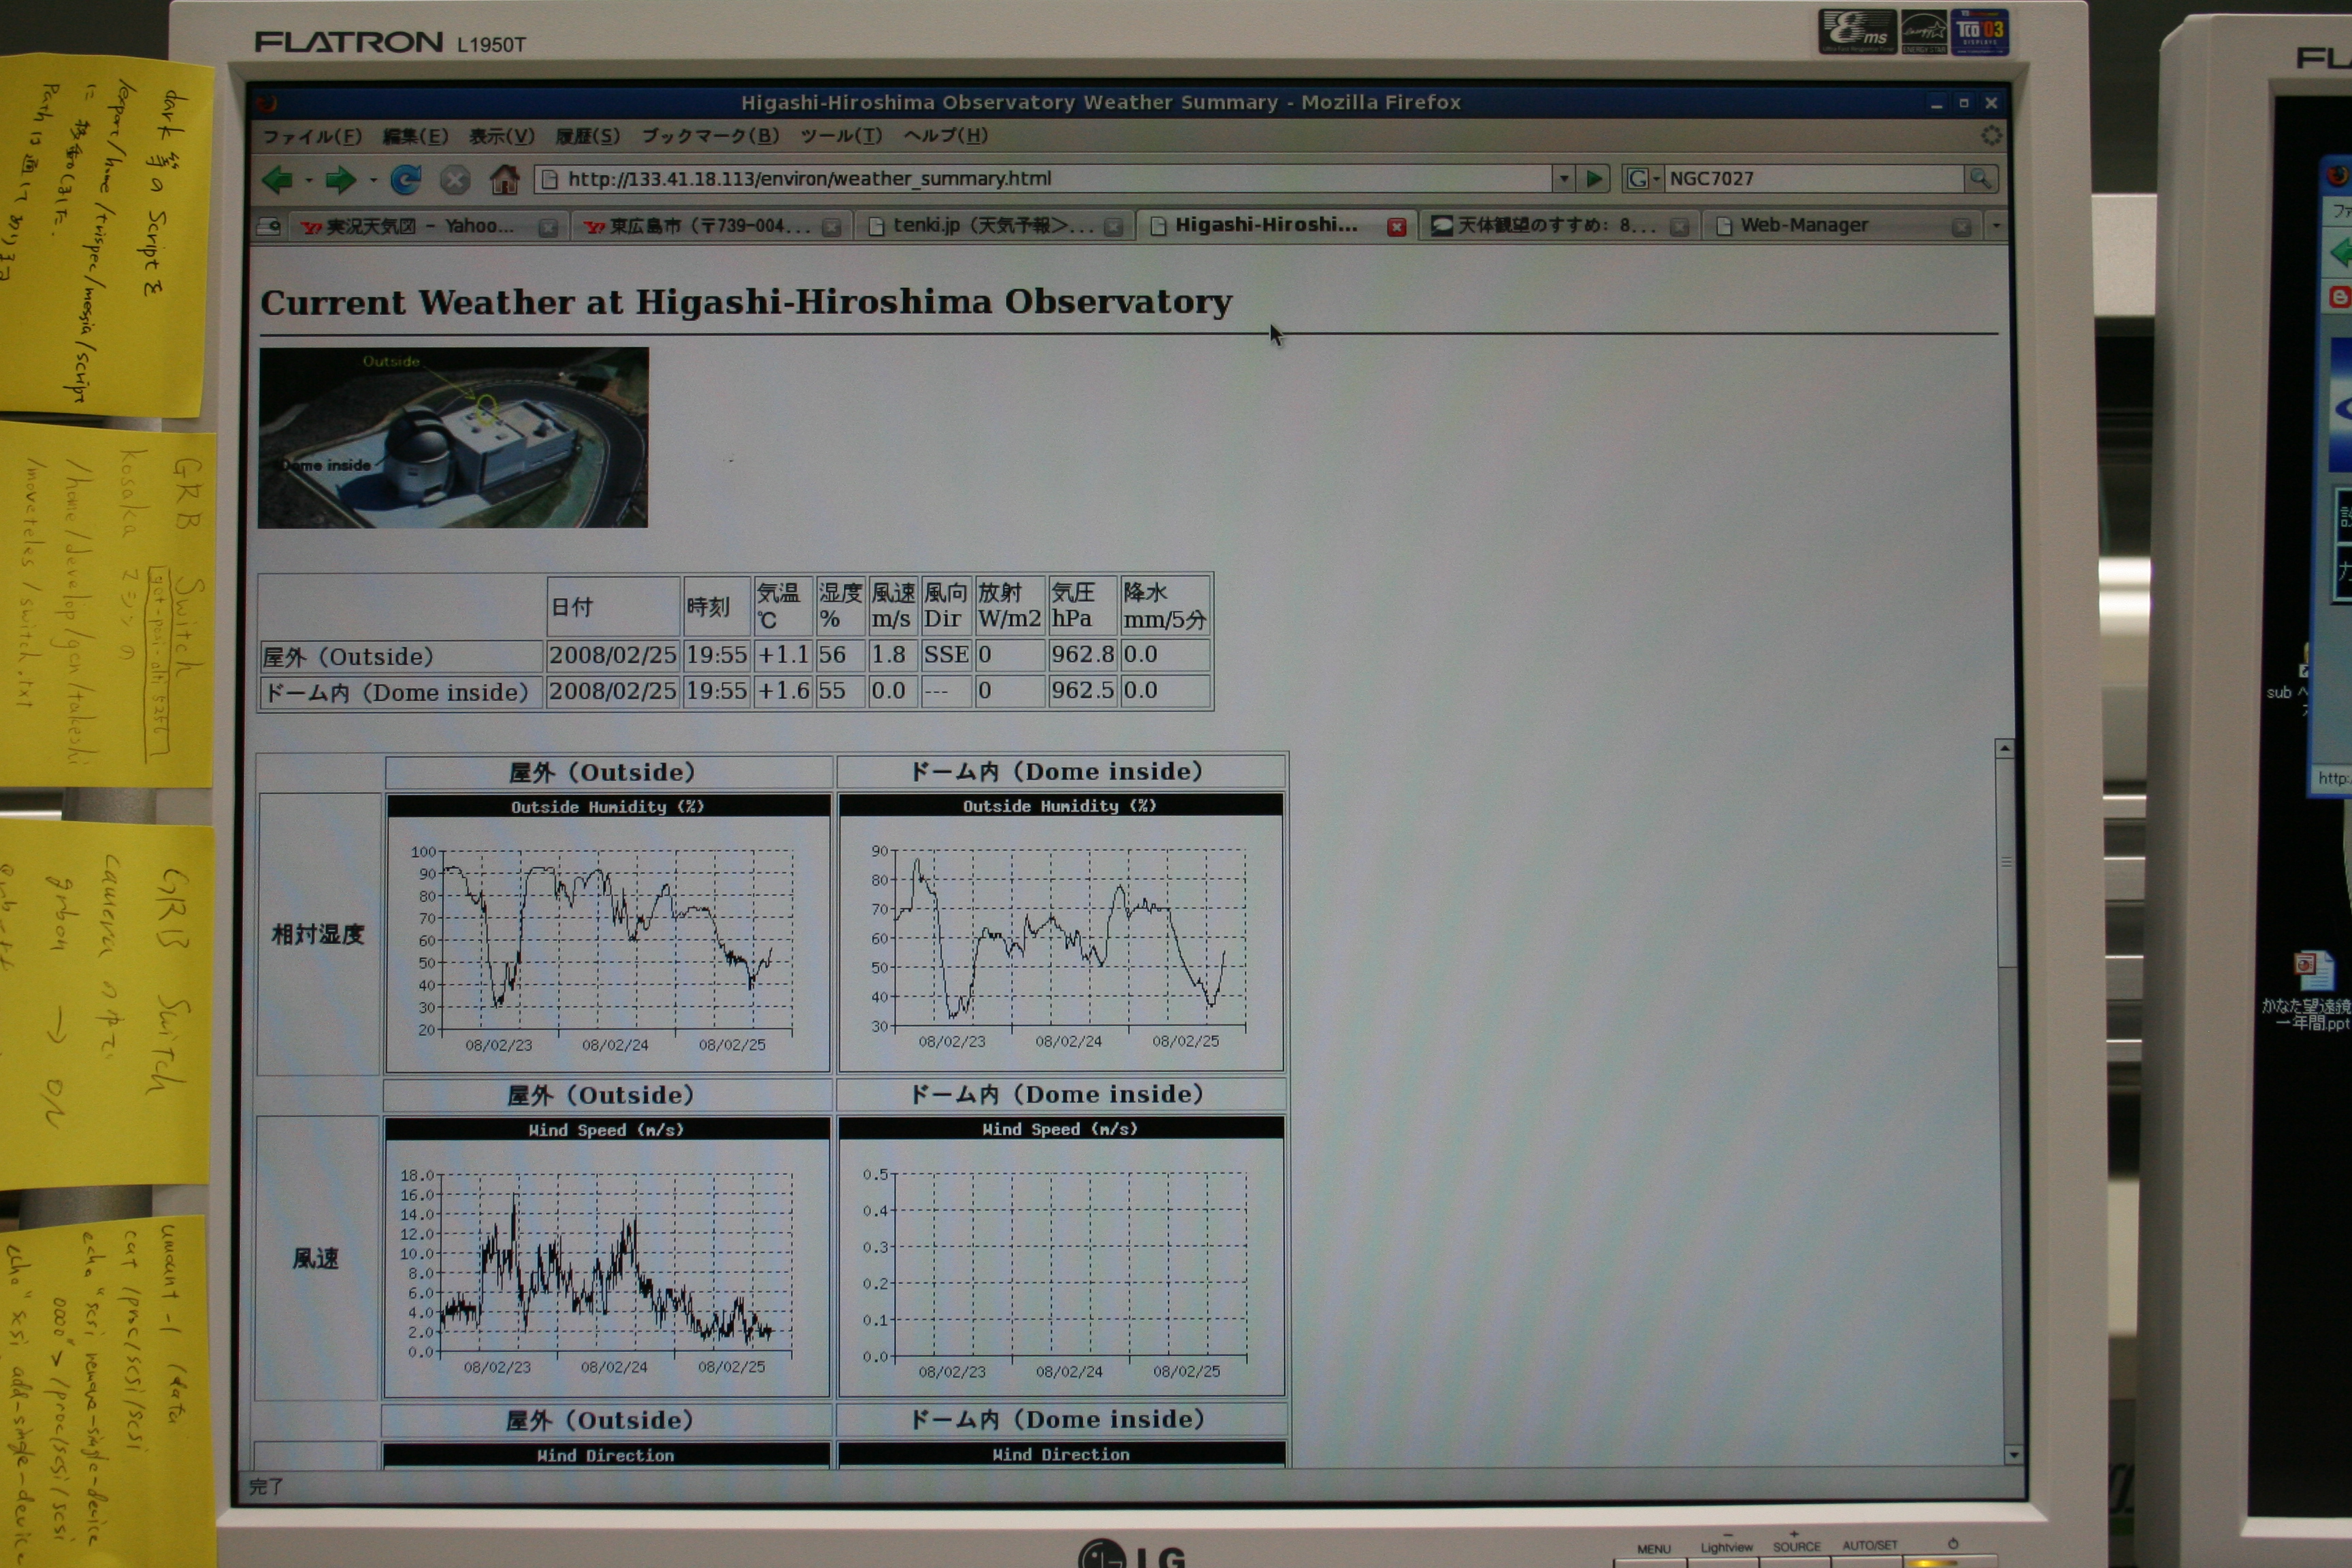Click the URL address field
The image size is (2352, 1568).
pyautogui.click(x=1043, y=179)
